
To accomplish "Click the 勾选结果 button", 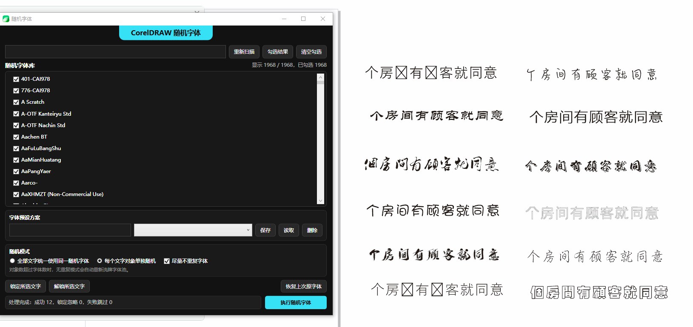I will tap(277, 52).
